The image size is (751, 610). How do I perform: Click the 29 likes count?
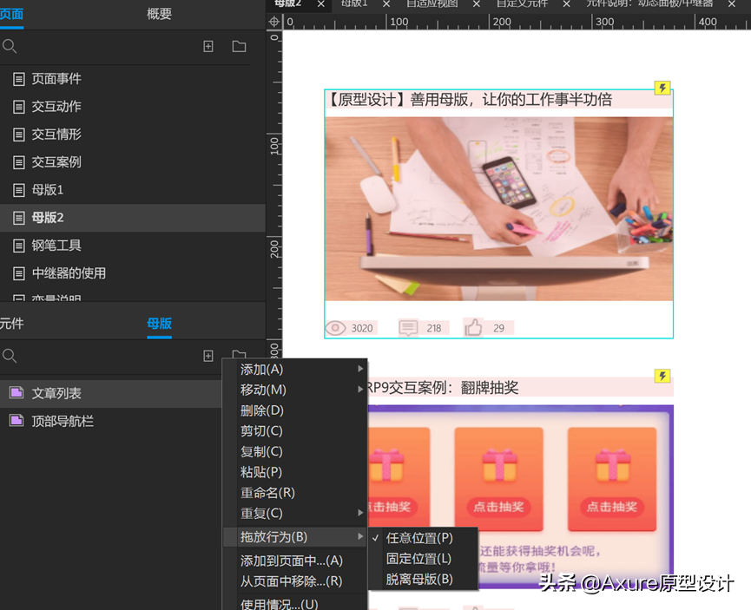(498, 329)
